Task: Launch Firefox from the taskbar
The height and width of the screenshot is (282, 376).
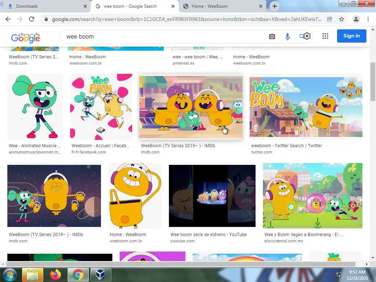Action: point(55,275)
